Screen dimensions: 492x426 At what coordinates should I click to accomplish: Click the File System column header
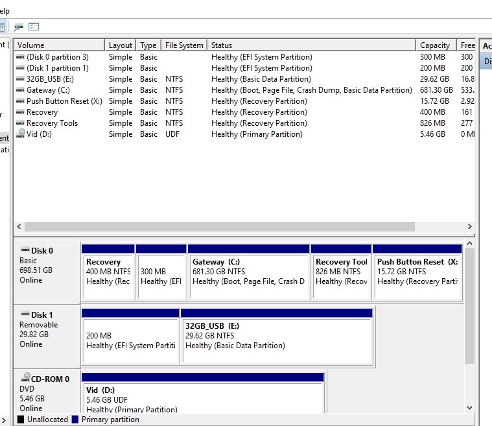(184, 45)
